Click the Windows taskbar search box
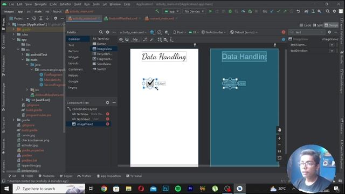Viewport: 345px width, 194px height. (49, 189)
